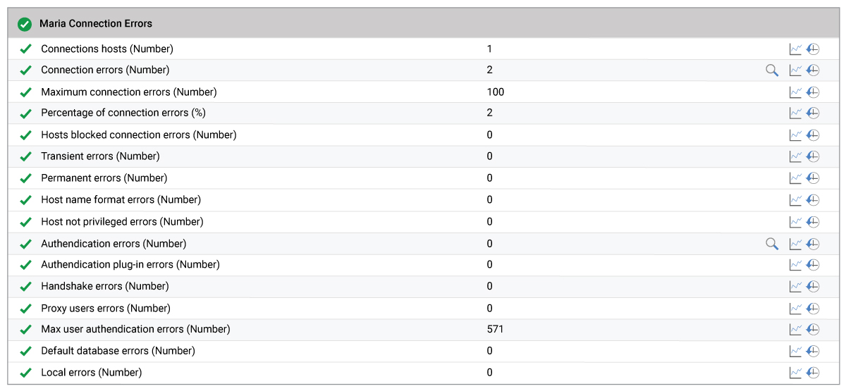
Task: Open history clock for Transient errors row
Action: coord(813,156)
